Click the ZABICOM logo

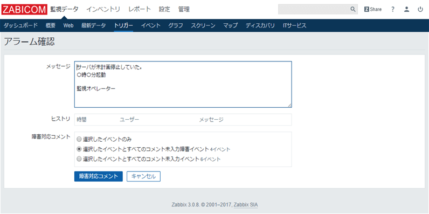click(24, 9)
